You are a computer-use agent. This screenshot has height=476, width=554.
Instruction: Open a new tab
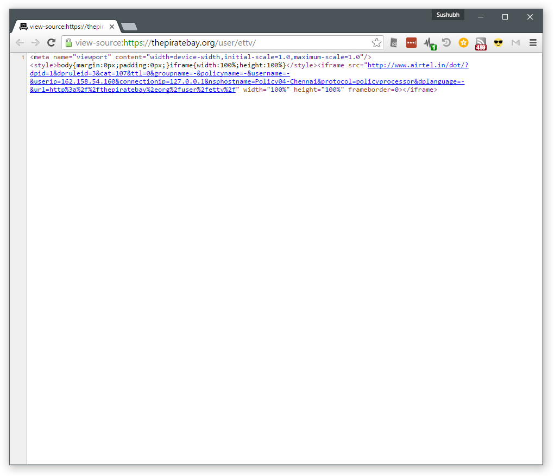pyautogui.click(x=129, y=27)
